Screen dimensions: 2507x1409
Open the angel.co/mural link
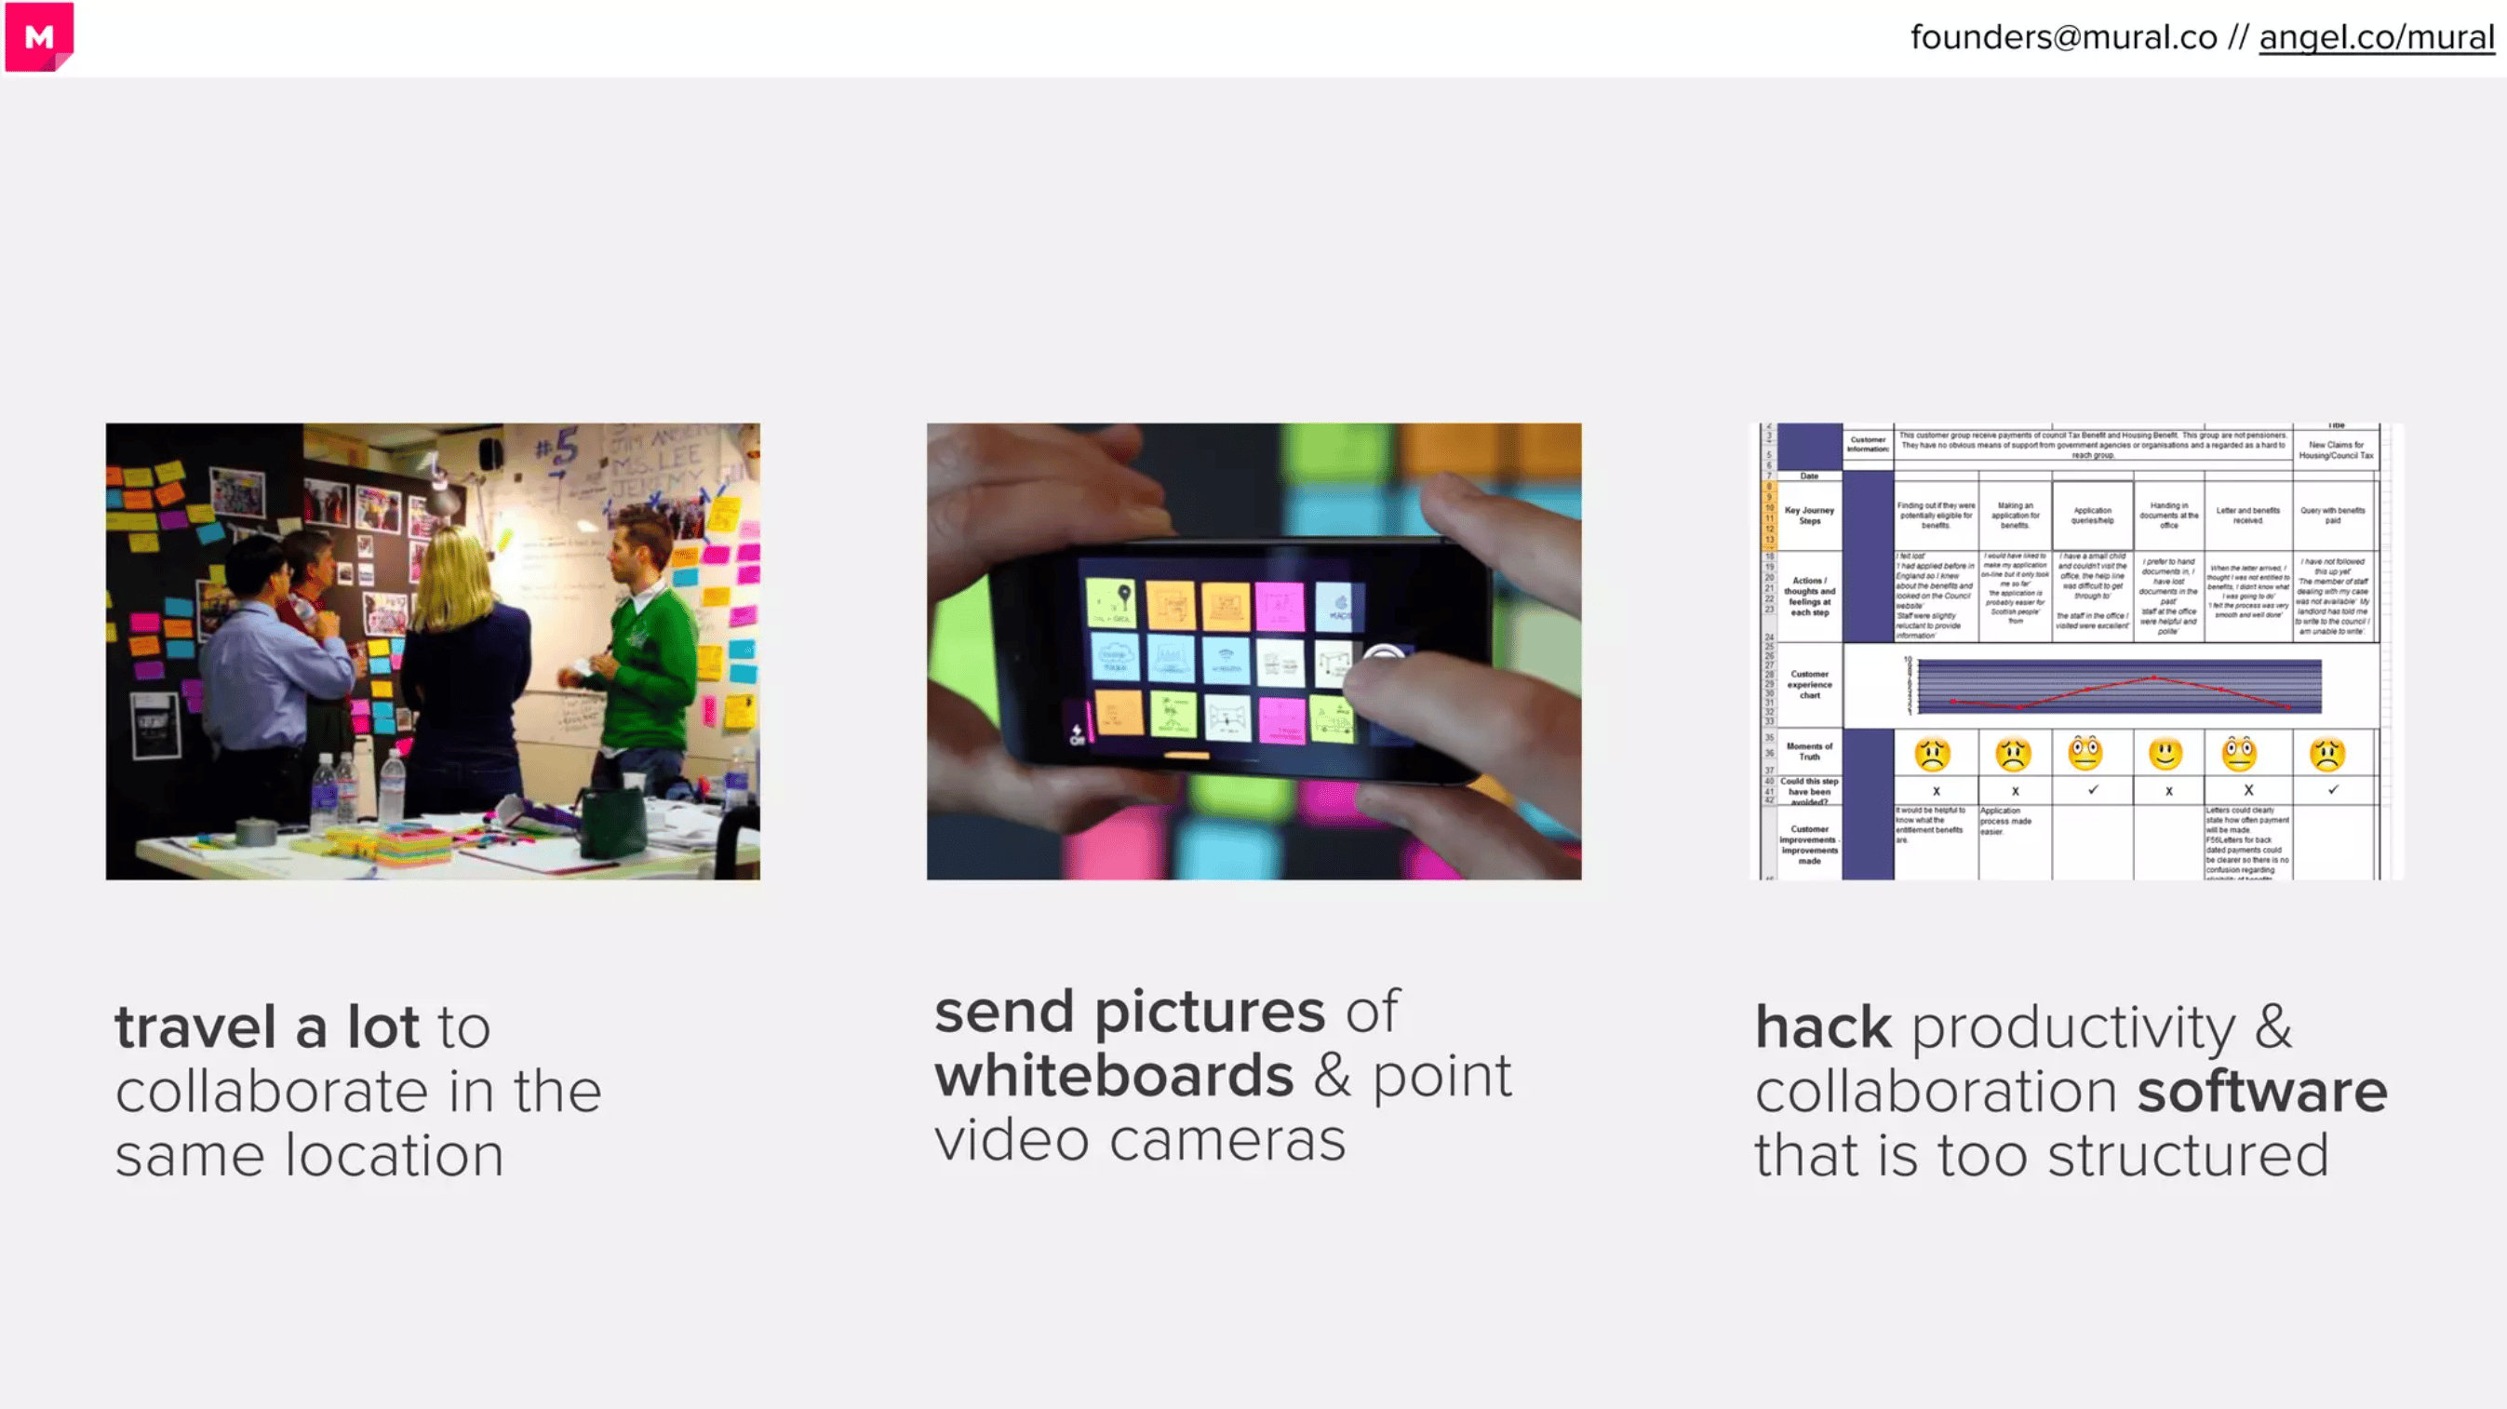pyautogui.click(x=2377, y=38)
